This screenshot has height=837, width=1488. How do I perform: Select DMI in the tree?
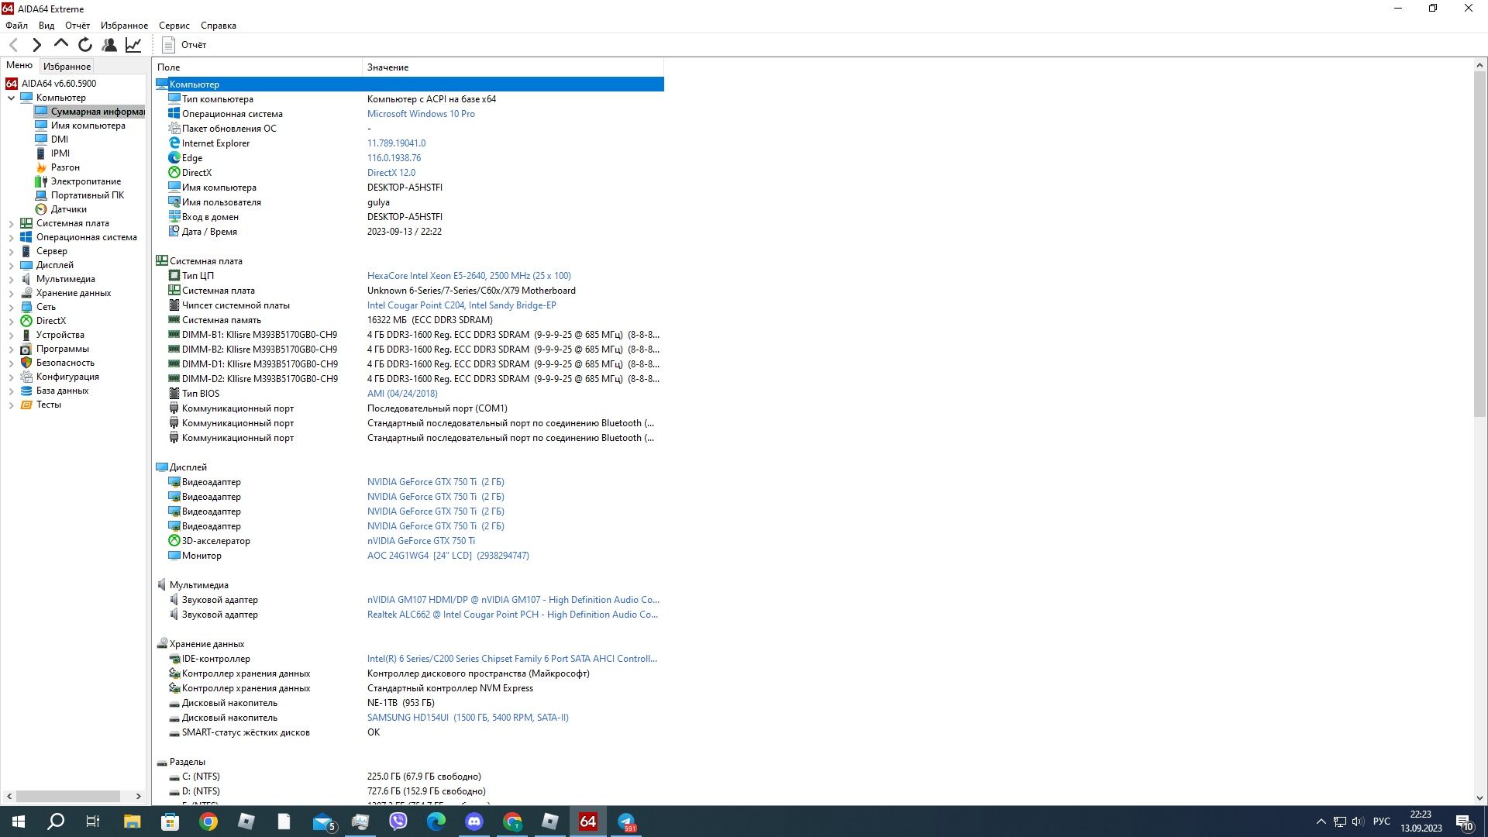(59, 139)
